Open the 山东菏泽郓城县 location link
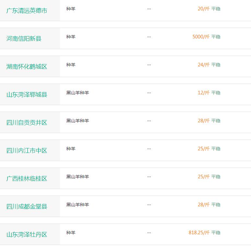 (x=27, y=95)
